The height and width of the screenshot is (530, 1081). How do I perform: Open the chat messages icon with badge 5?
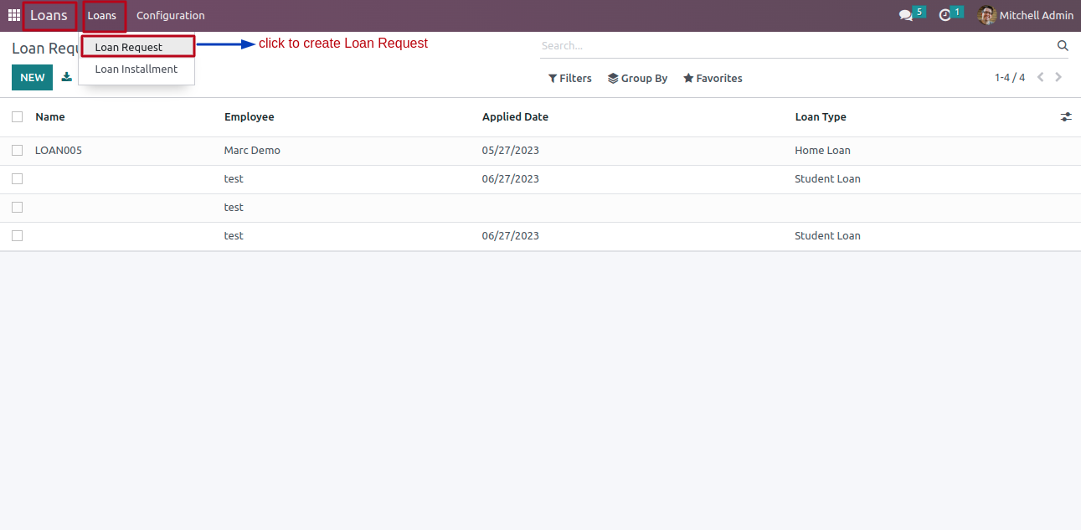pyautogui.click(x=906, y=15)
